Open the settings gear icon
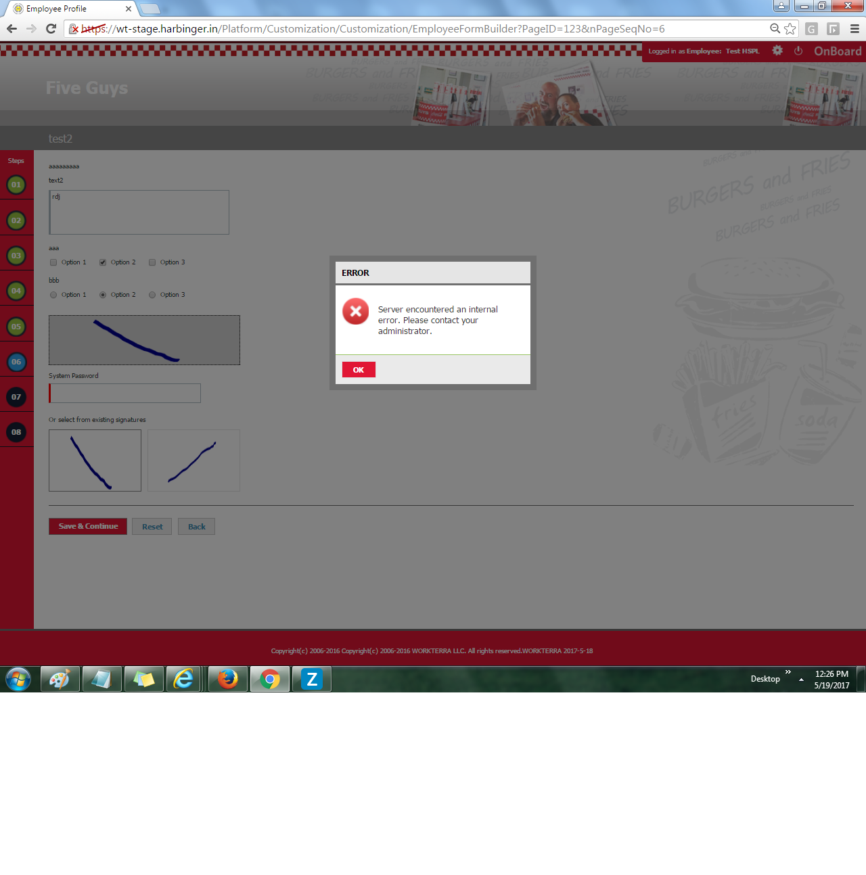The image size is (866, 875). (777, 51)
